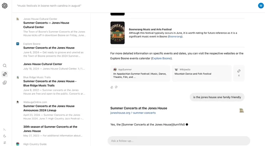Click the Blue Ridge Music Trails source label
The image size is (265, 146).
click(x=37, y=77)
